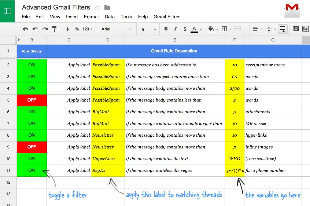
Task: Redo the last action
Action: pyautogui.click(x=45, y=29)
